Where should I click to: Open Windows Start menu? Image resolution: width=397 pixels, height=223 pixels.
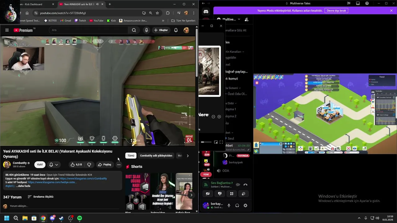[7, 218]
